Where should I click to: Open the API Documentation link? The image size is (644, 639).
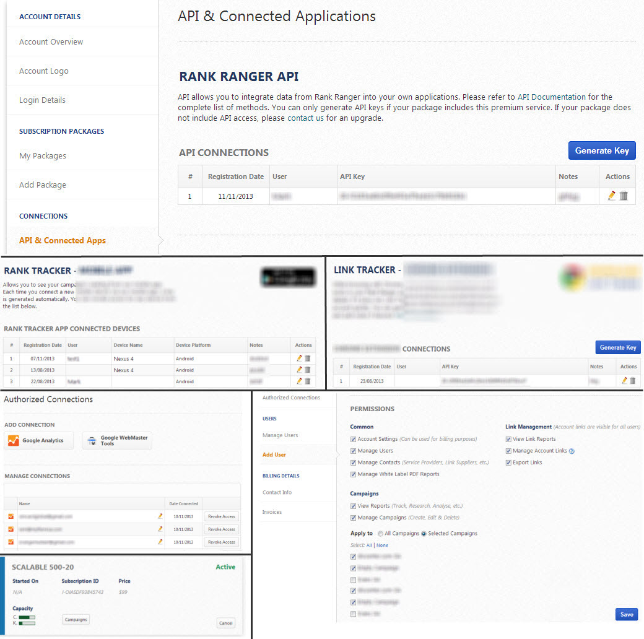pos(551,97)
